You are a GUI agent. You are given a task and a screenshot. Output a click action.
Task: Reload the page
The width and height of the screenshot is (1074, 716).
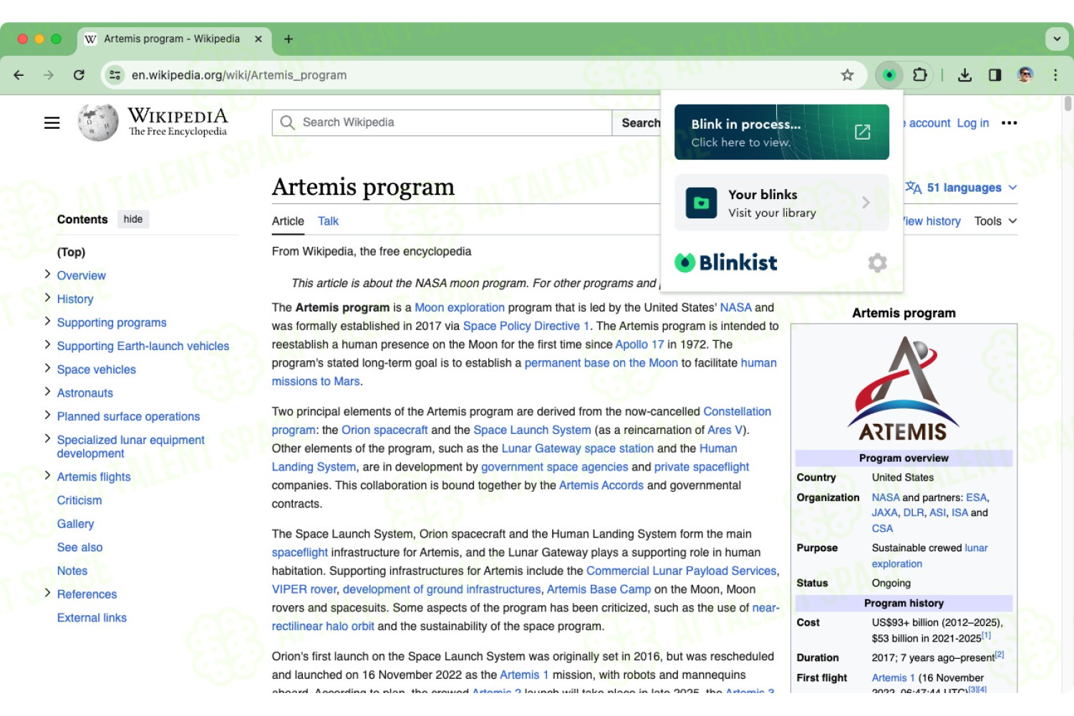tap(79, 74)
